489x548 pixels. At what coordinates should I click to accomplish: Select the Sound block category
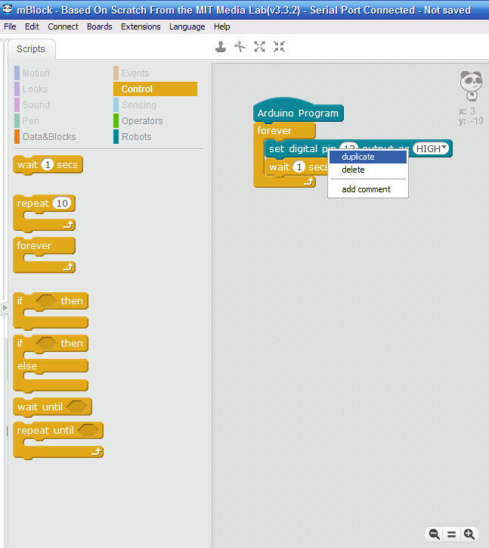pos(36,105)
